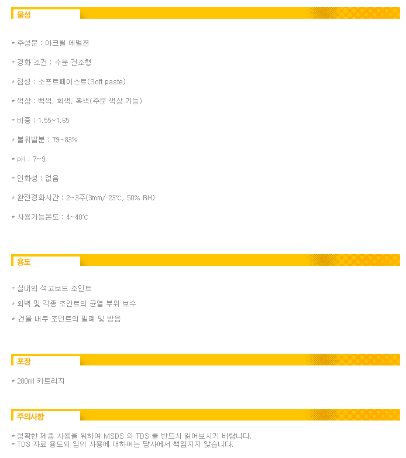Click the 완전경화시간 2~3주 line

(x=83, y=198)
